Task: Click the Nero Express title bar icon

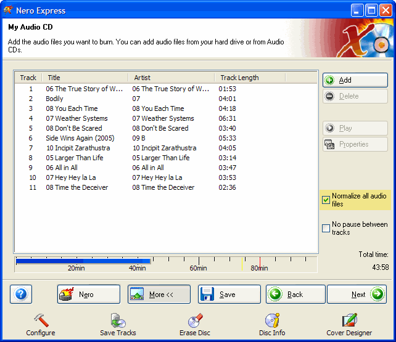Action: coord(8,10)
